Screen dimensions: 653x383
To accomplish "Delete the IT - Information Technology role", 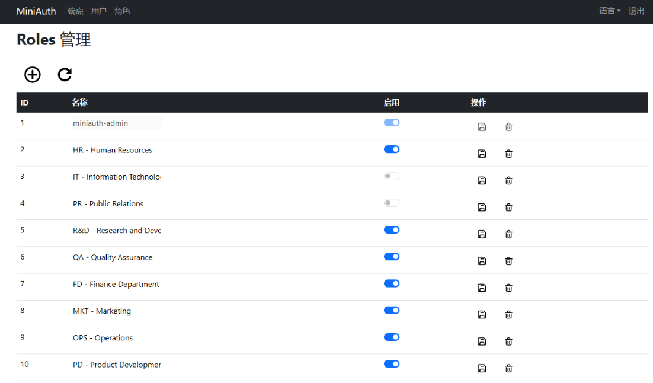I will [x=508, y=180].
